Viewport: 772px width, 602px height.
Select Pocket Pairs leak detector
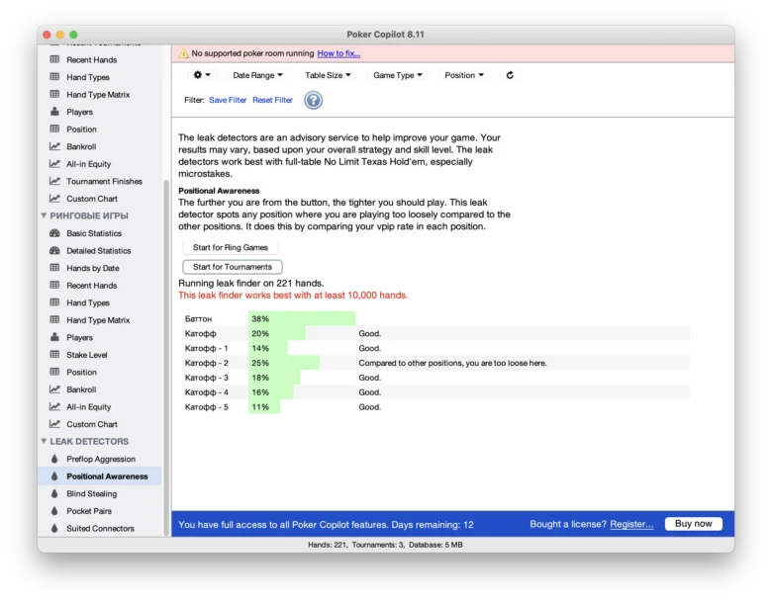coord(89,511)
